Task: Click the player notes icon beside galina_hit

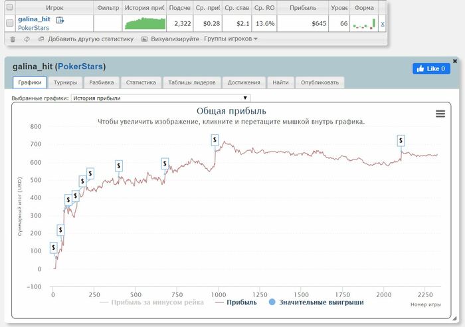Action: coord(60,20)
